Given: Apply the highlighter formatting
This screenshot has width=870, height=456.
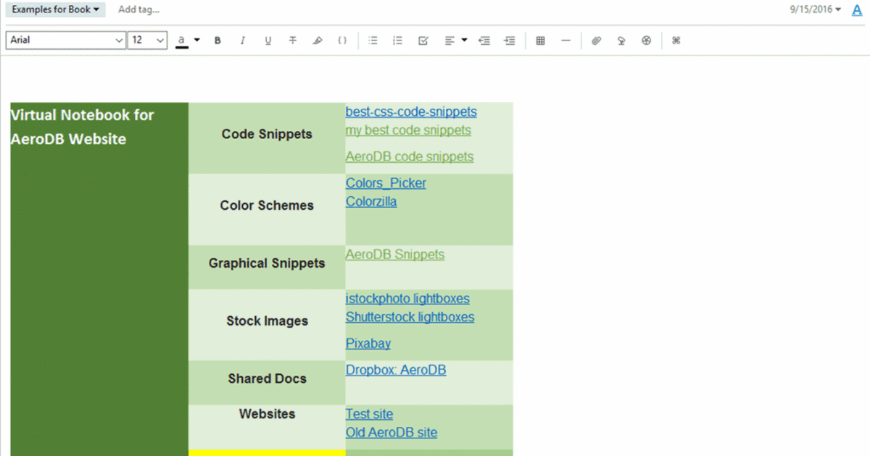Looking at the screenshot, I should click(318, 40).
